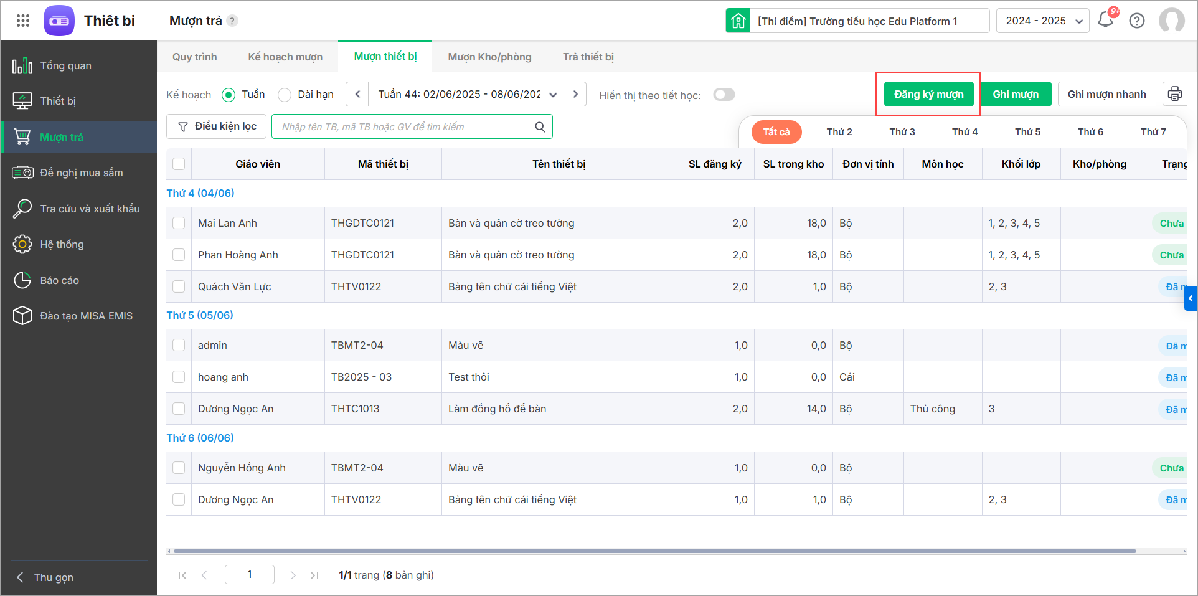Open Báo cáo in the sidebar
The width and height of the screenshot is (1198, 596).
click(60, 280)
